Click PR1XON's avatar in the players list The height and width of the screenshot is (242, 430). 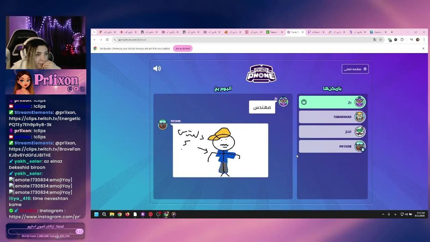point(359,146)
